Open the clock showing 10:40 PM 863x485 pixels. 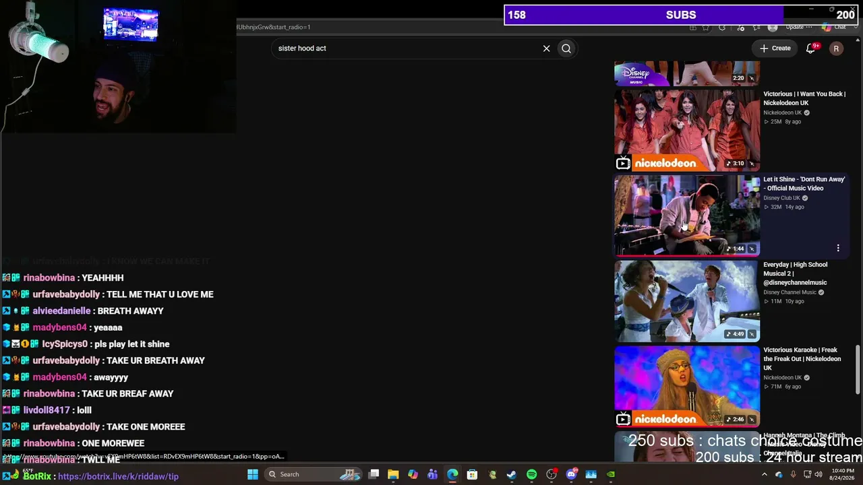click(843, 474)
